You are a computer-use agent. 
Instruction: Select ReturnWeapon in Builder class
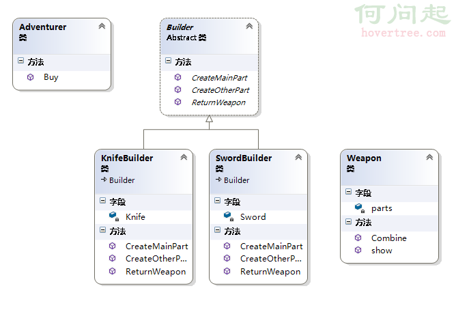pos(218,102)
